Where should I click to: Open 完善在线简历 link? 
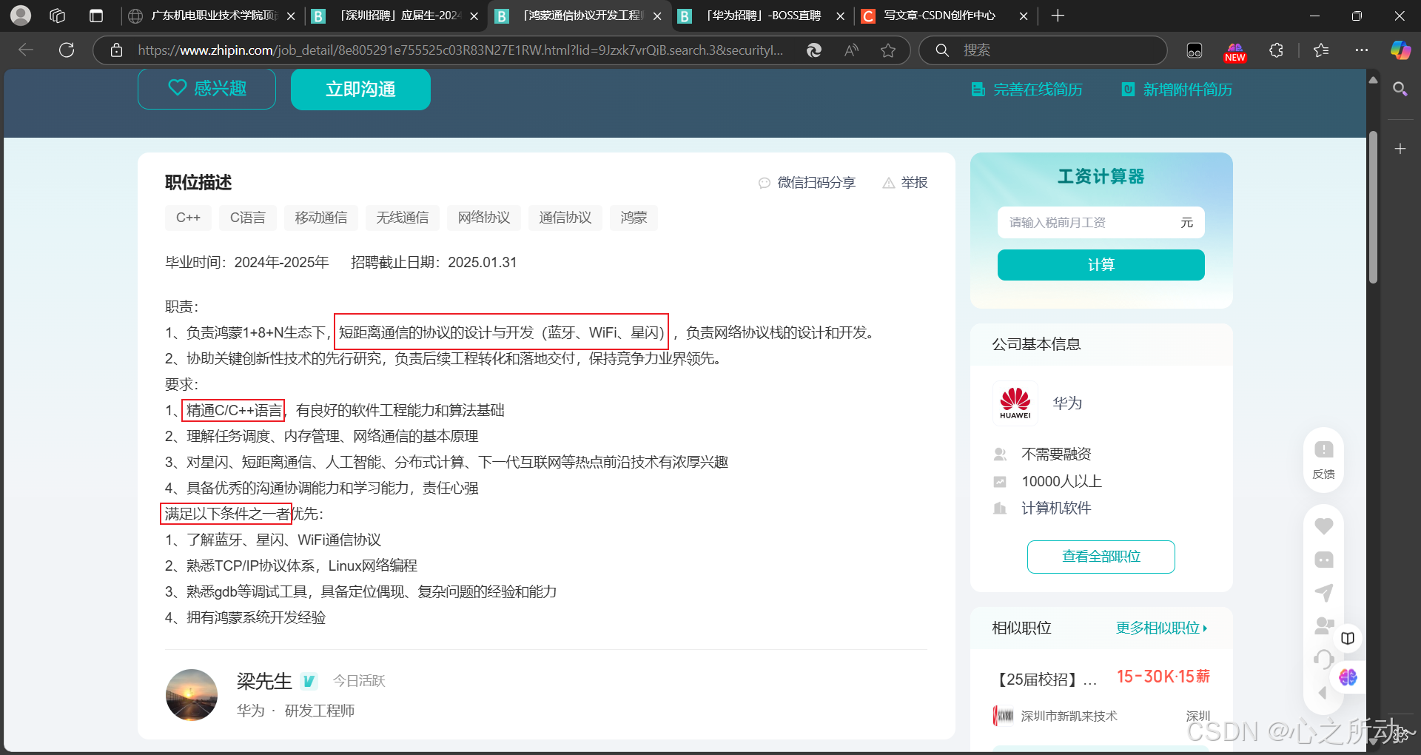pos(1027,90)
